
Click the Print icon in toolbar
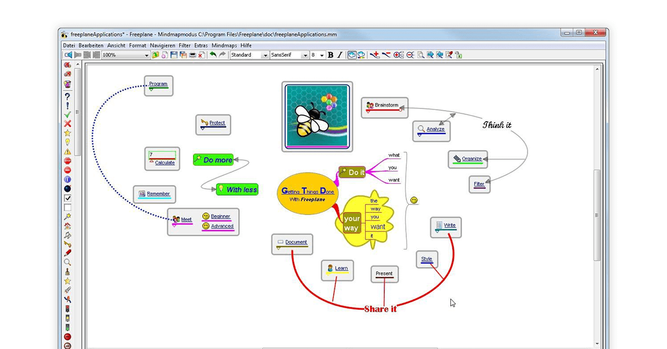click(x=192, y=55)
